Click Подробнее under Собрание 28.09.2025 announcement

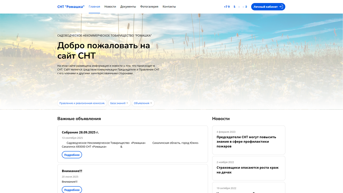coord(72,155)
